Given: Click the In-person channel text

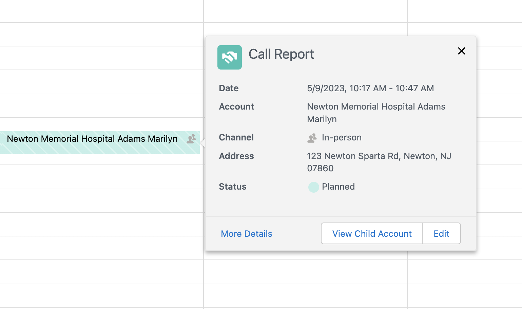Looking at the screenshot, I should point(342,138).
